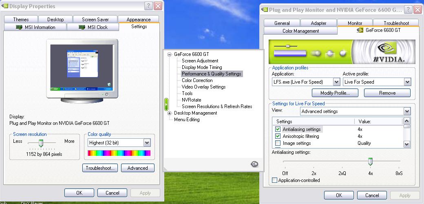Select Screen Resolutions & Refresh Rates item
This screenshot has width=424, height=204.
(217, 106)
